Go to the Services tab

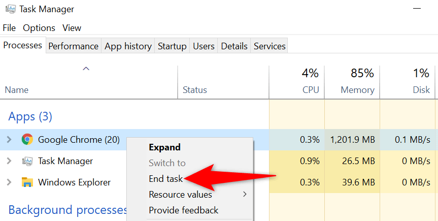[x=269, y=46]
